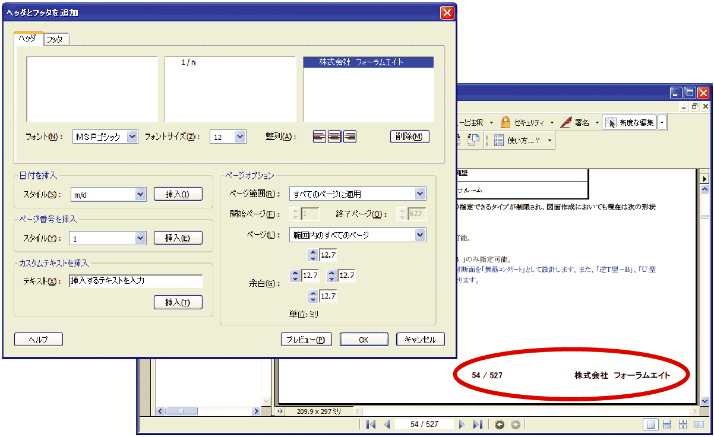Click the align center icon
The image size is (714, 437).
334,137
